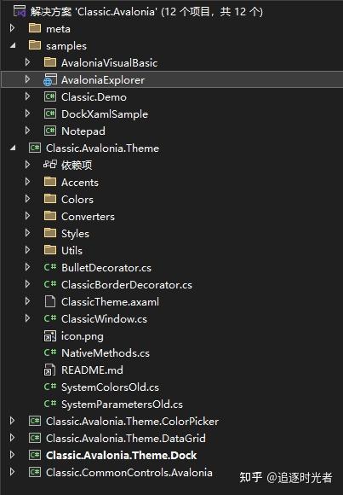Select the 'README.md' file name
343x495 pixels.
[x=92, y=370]
